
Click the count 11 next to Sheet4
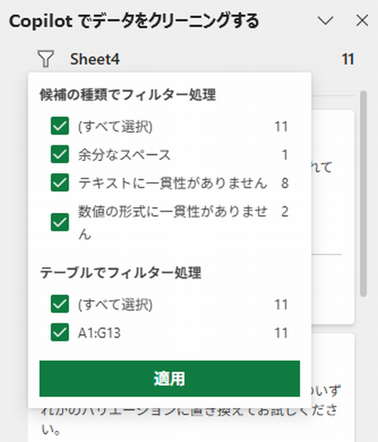click(x=348, y=59)
